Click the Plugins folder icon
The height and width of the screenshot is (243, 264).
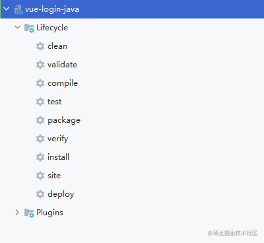tap(29, 213)
